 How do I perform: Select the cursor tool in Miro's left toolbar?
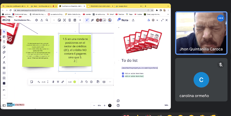[4, 32]
